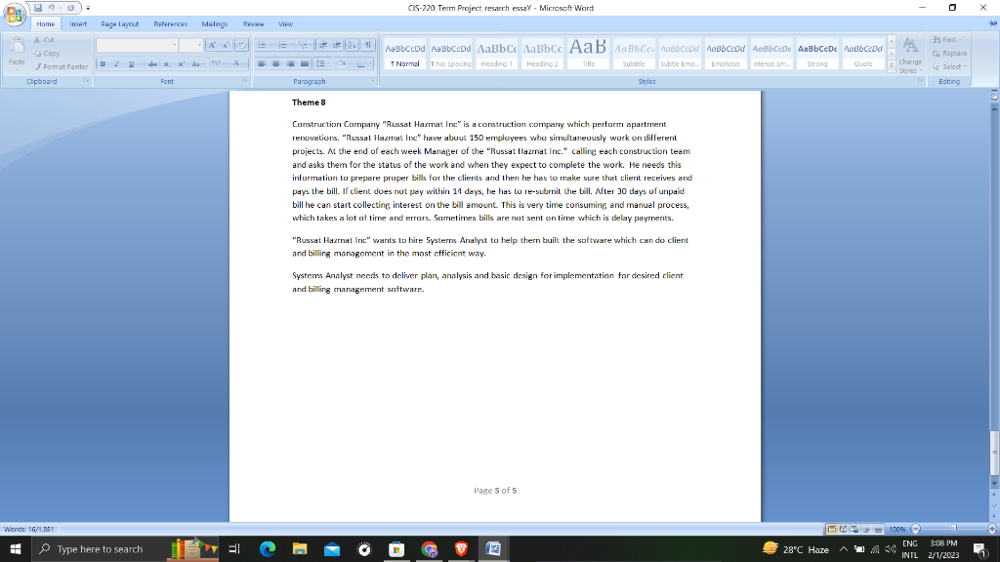Screen dimensions: 1000x562
Task: Toggle Subscript formatting
Action: pos(166,63)
